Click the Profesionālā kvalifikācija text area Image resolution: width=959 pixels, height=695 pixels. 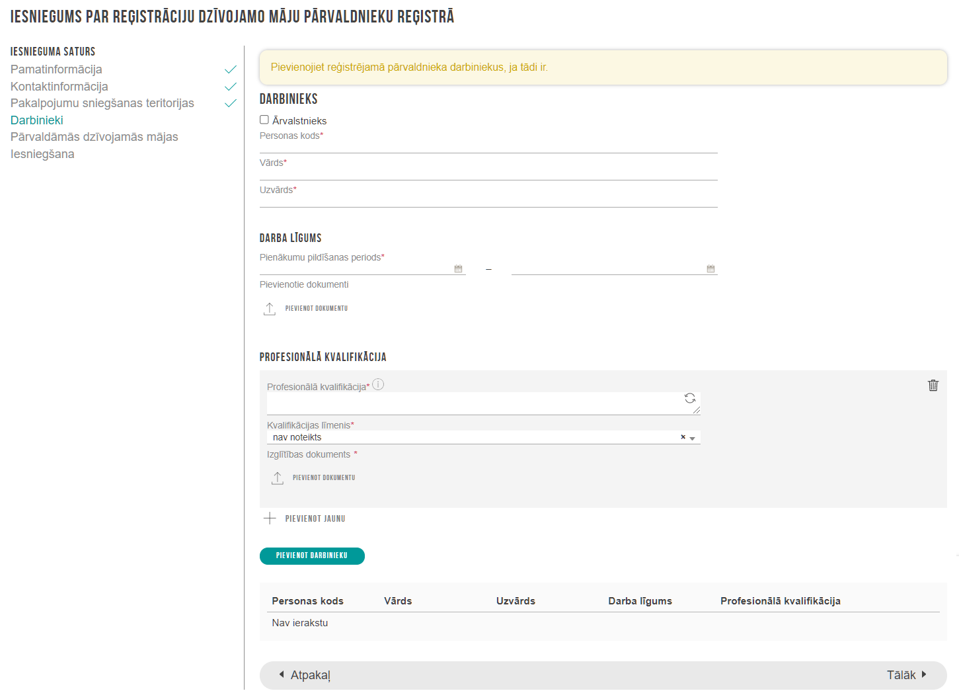point(483,403)
